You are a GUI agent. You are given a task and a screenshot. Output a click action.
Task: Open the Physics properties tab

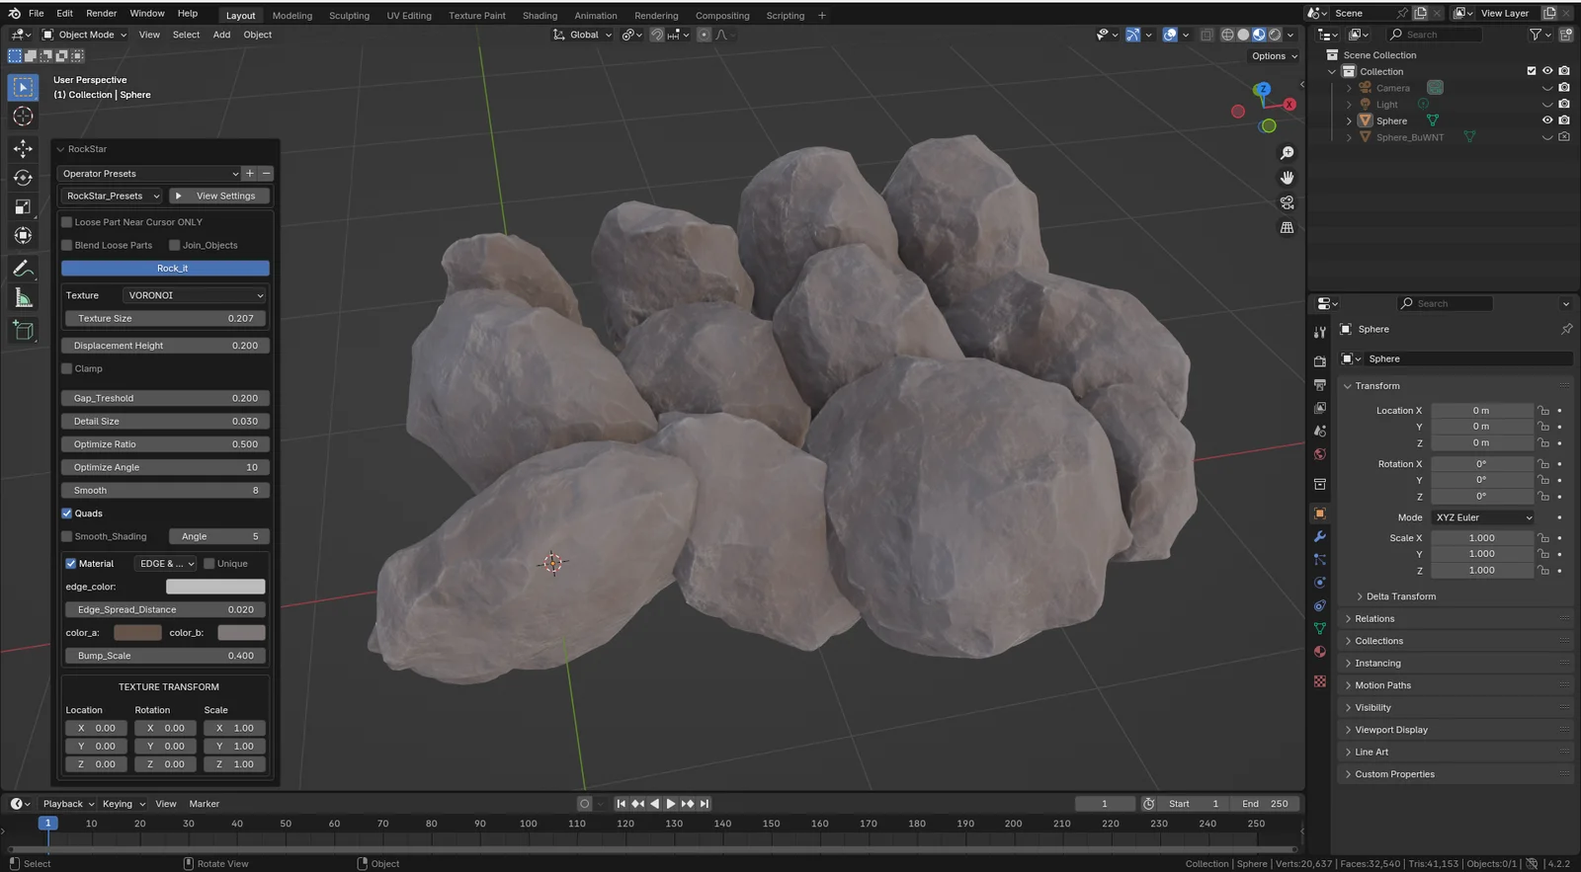coord(1319,583)
